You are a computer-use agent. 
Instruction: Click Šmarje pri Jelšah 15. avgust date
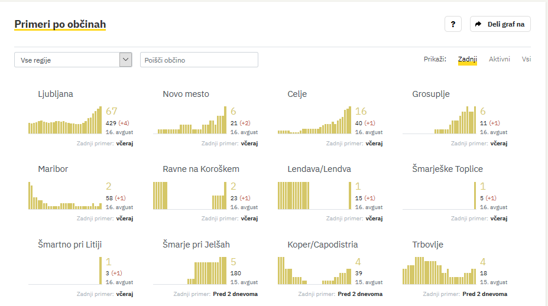(244, 282)
